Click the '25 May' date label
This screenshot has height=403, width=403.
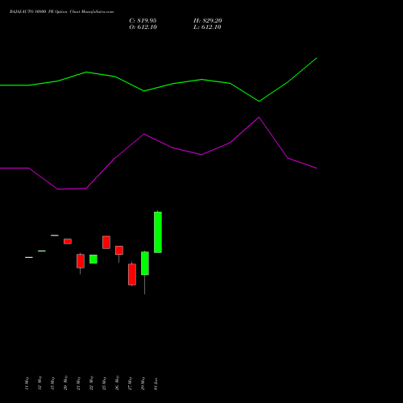[x=104, y=384]
